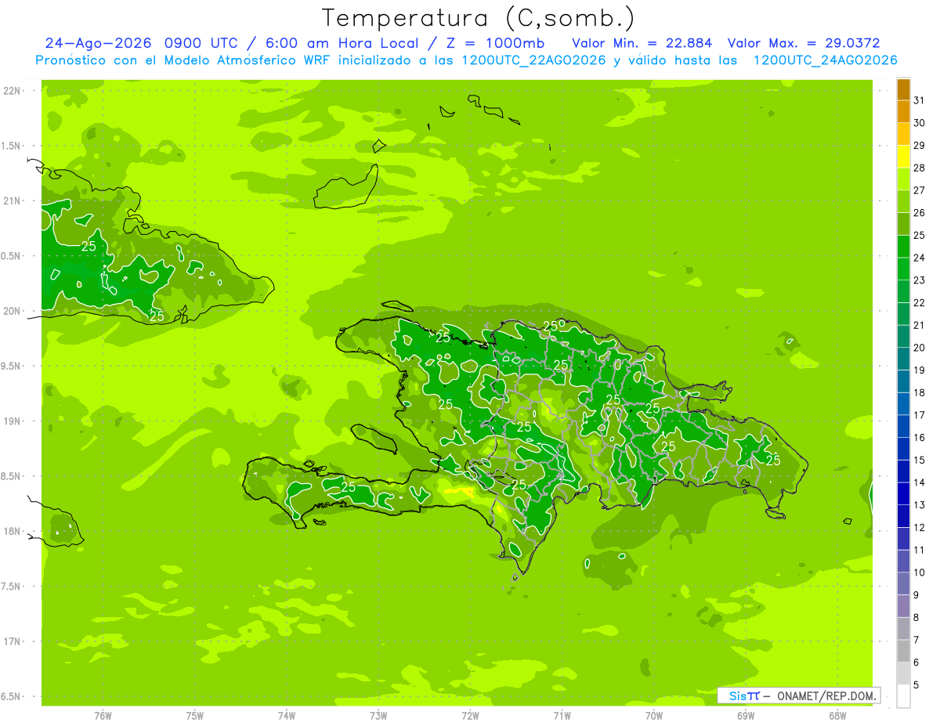Click the color-scale value "12"
The width and height of the screenshot is (940, 726).
(919, 528)
